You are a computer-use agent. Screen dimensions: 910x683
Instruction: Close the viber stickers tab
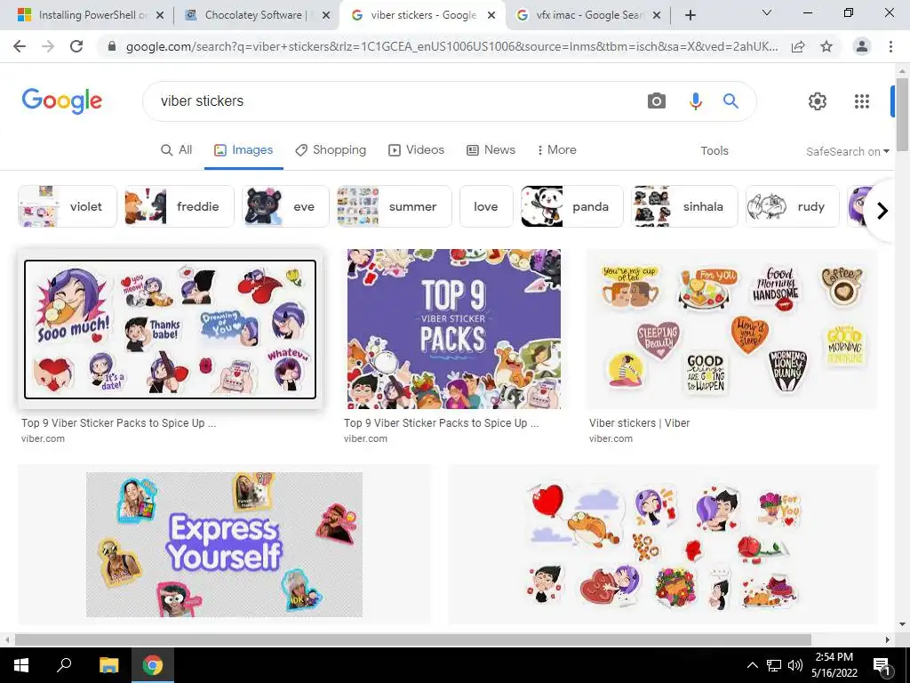click(x=491, y=16)
